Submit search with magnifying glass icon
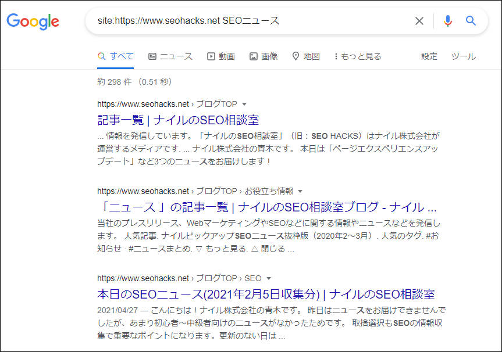This screenshot has width=502, height=352. [471, 21]
